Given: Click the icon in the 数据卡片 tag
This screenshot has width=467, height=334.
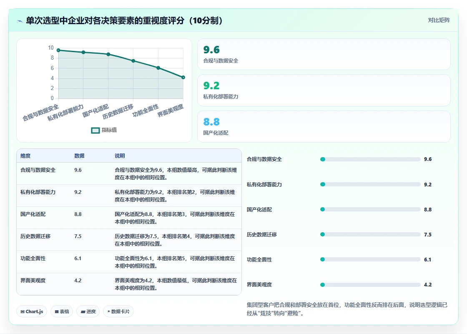Looking at the screenshot, I should (109, 311).
